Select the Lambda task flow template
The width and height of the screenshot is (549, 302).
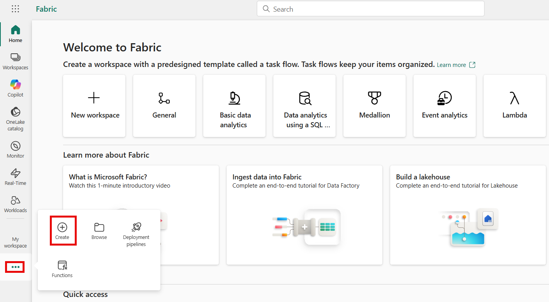pos(514,105)
